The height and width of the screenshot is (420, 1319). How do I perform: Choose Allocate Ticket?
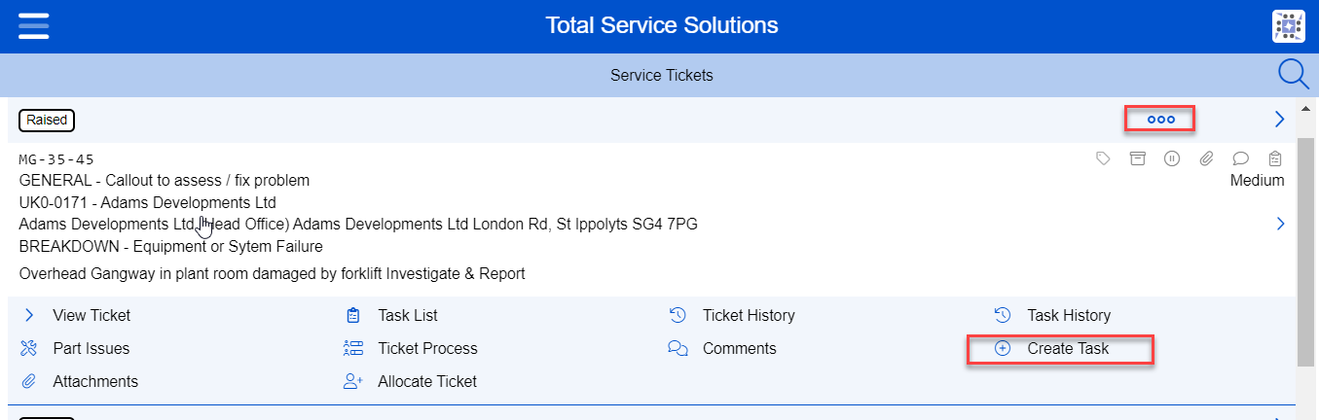pyautogui.click(x=426, y=381)
